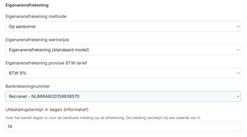
Task: Click the bold Eigenarenafrekening section heading
Action: (x=27, y=5)
